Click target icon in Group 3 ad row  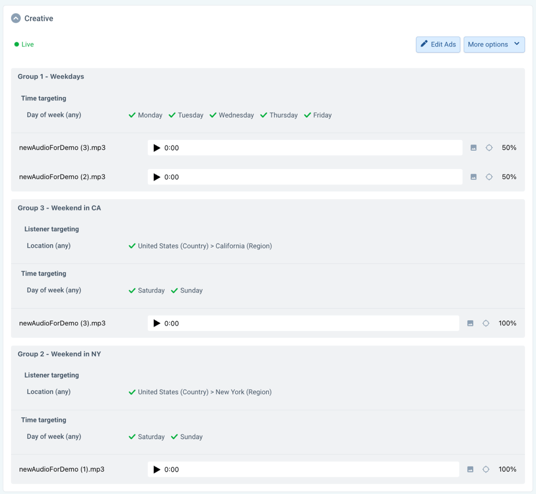[x=486, y=323]
